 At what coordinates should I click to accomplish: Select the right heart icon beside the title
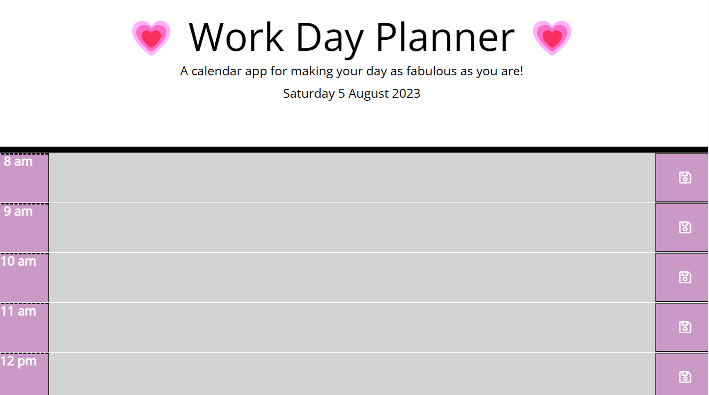[x=552, y=36]
